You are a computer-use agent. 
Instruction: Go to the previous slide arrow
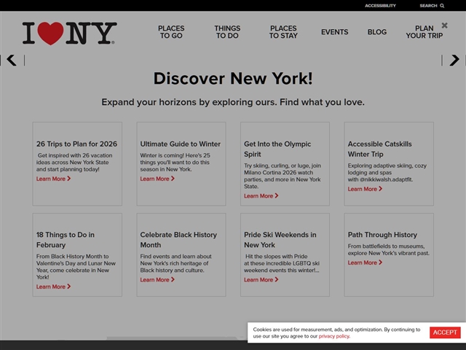[12, 60]
